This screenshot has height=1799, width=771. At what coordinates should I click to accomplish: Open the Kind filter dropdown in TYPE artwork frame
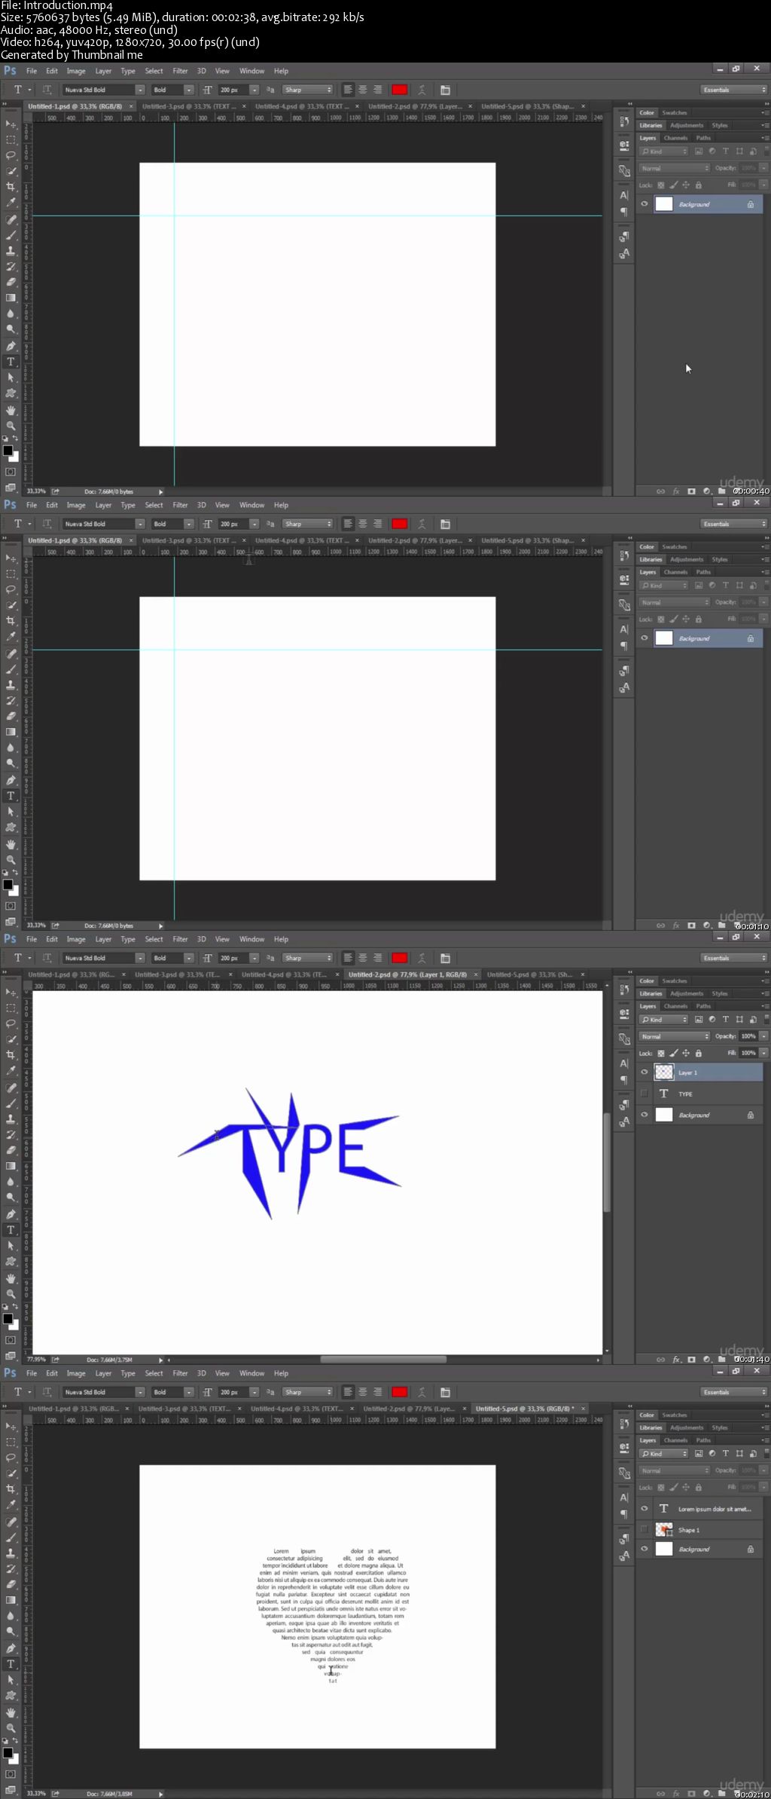[663, 1019]
